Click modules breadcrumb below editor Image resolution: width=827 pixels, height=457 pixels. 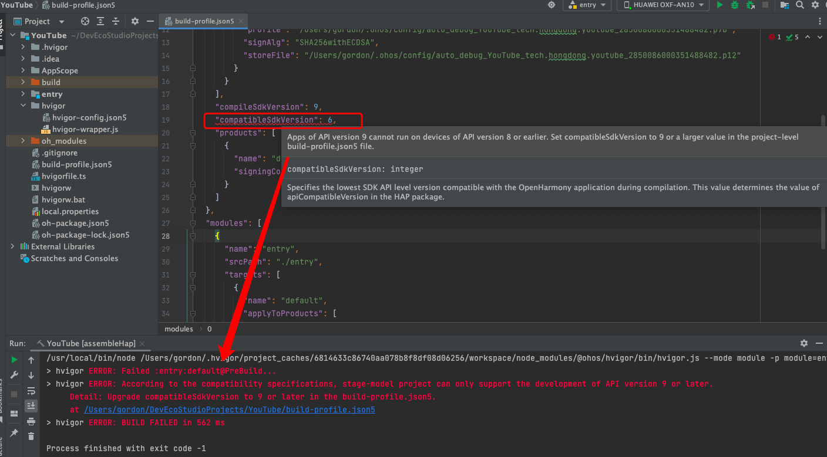point(179,329)
